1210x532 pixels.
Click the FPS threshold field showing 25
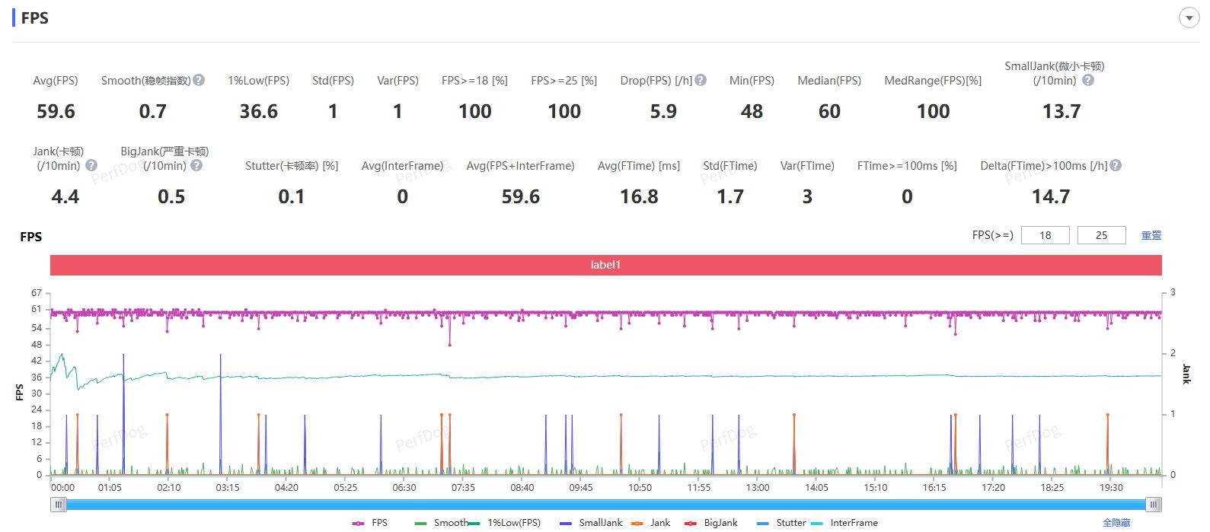(x=1101, y=236)
